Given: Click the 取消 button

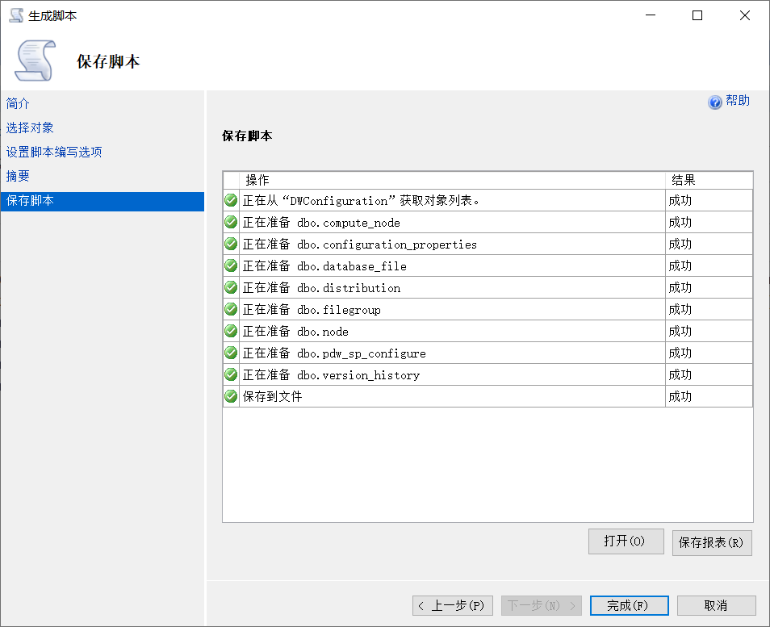Looking at the screenshot, I should tap(716, 606).
